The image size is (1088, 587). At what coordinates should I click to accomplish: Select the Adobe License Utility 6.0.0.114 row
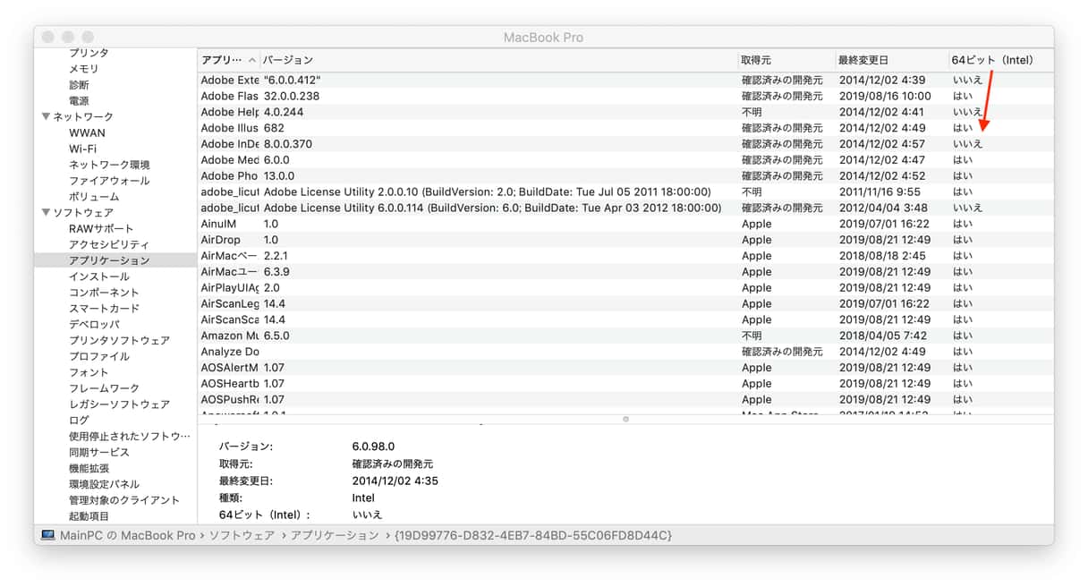(625, 208)
